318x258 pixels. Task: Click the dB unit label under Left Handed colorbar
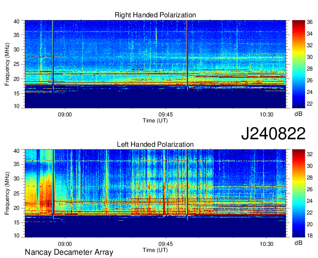click(x=298, y=243)
